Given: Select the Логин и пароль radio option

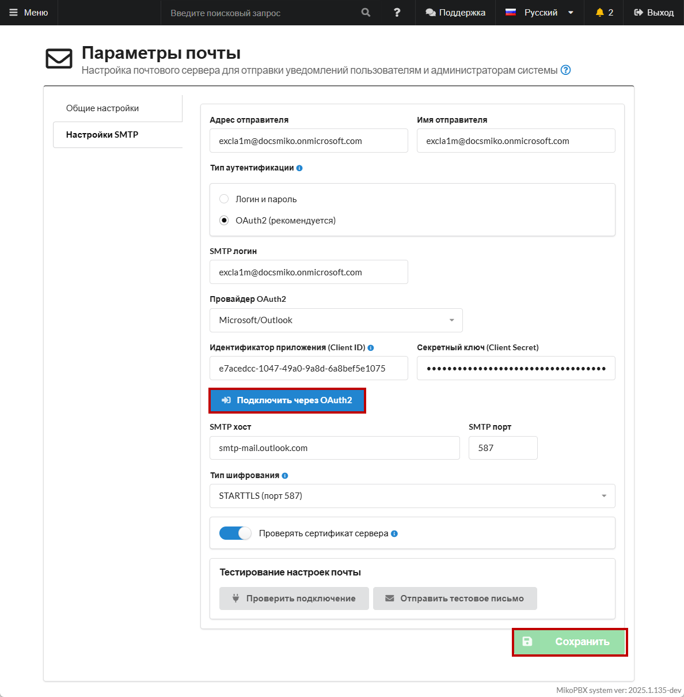Looking at the screenshot, I should [224, 199].
